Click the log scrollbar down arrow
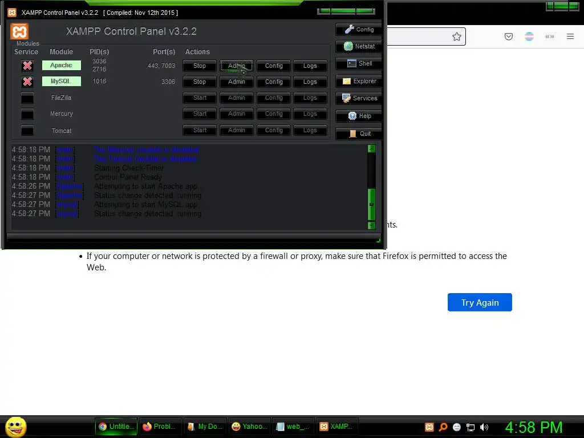The image size is (584, 438). pyautogui.click(x=371, y=225)
